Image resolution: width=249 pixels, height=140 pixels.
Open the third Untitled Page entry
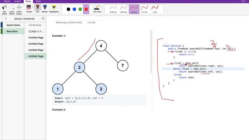pyautogui.click(x=35, y=50)
